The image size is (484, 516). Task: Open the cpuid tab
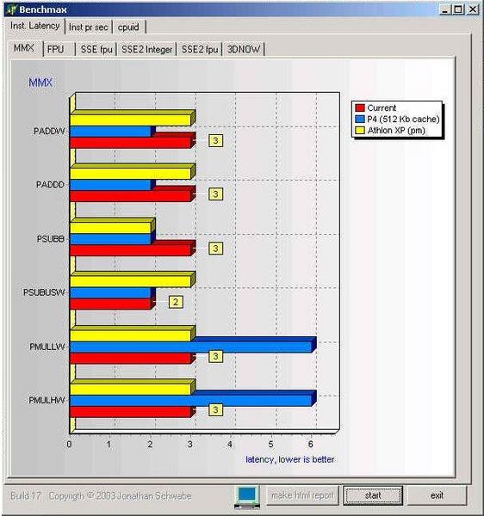[x=128, y=28]
